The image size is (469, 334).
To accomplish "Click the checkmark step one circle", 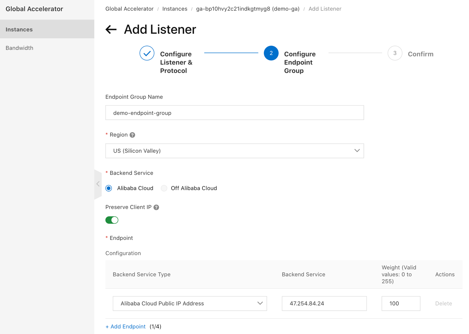I will [147, 53].
